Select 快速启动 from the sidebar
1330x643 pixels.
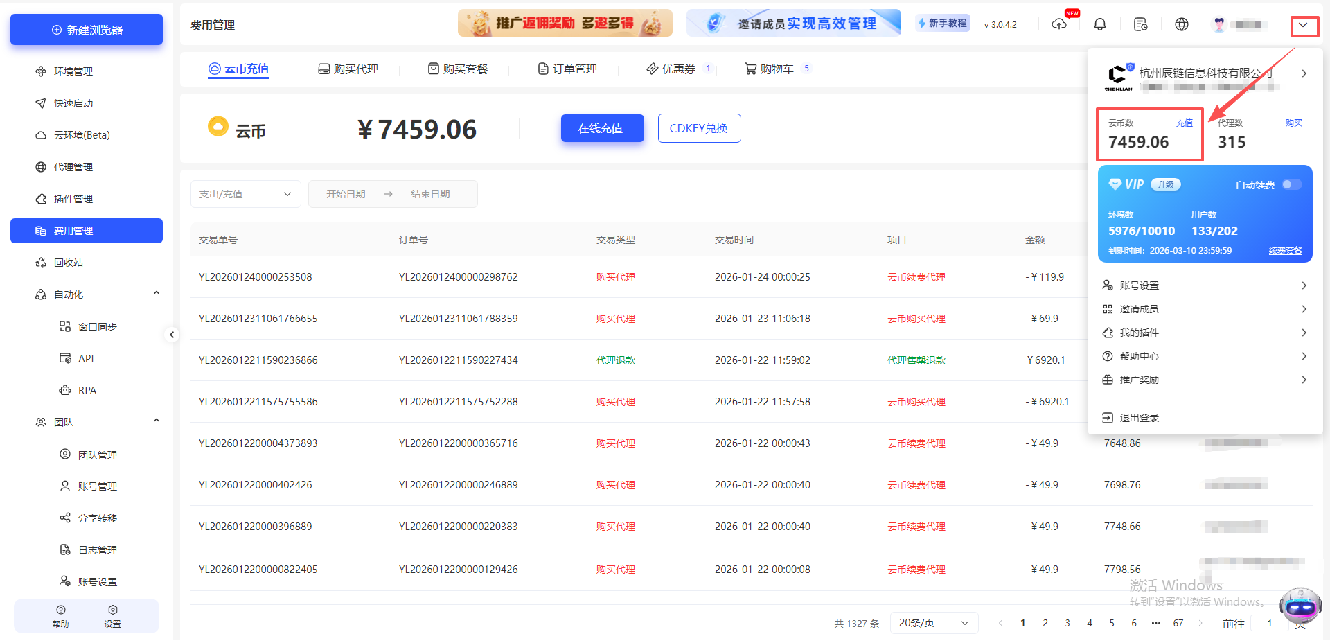point(72,103)
